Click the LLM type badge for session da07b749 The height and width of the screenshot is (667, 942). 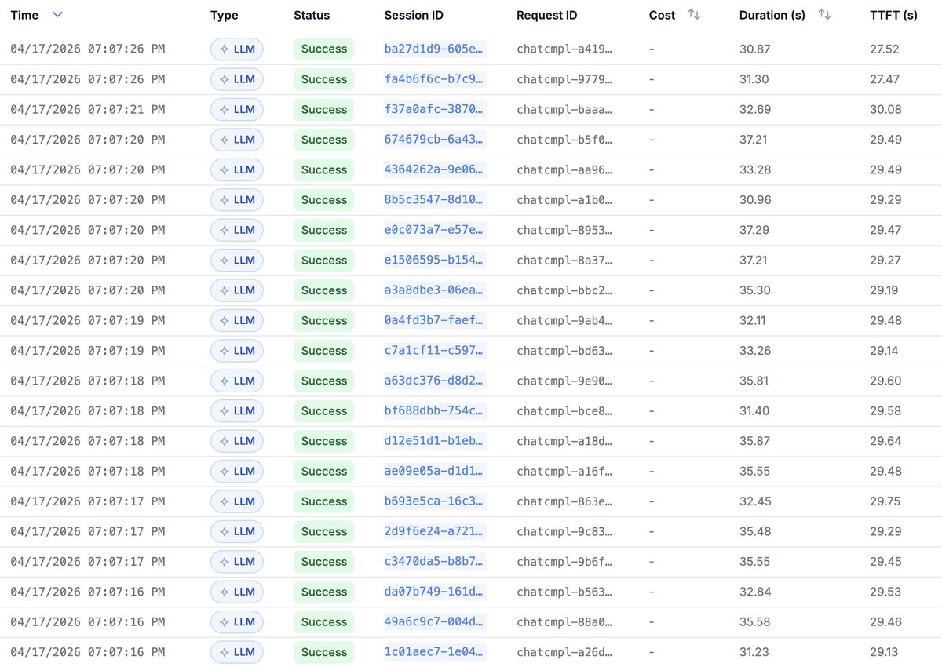coord(237,592)
